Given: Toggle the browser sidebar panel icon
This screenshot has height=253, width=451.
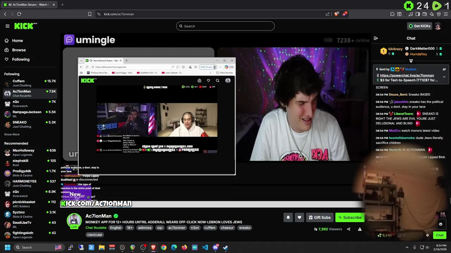Looking at the screenshot, I should tap(418, 14).
